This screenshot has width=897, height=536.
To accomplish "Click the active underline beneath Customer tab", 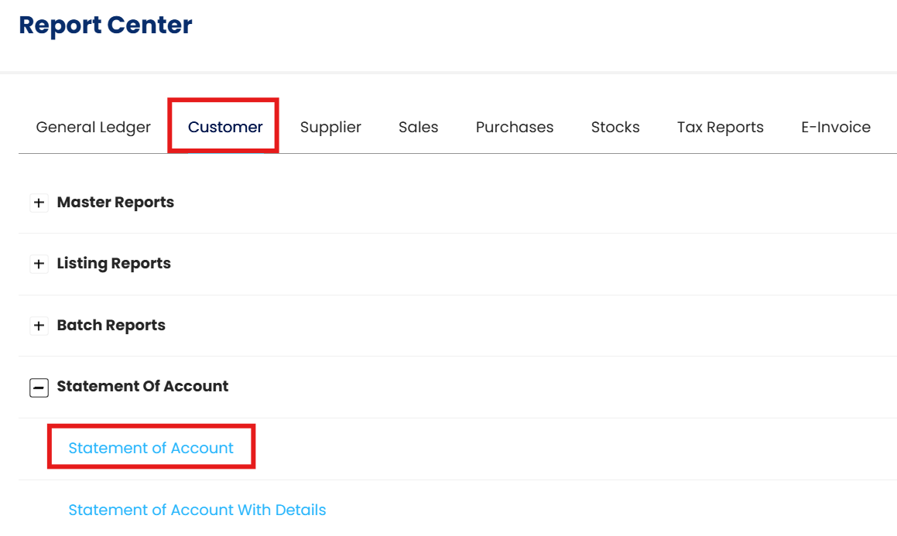I will click(225, 152).
